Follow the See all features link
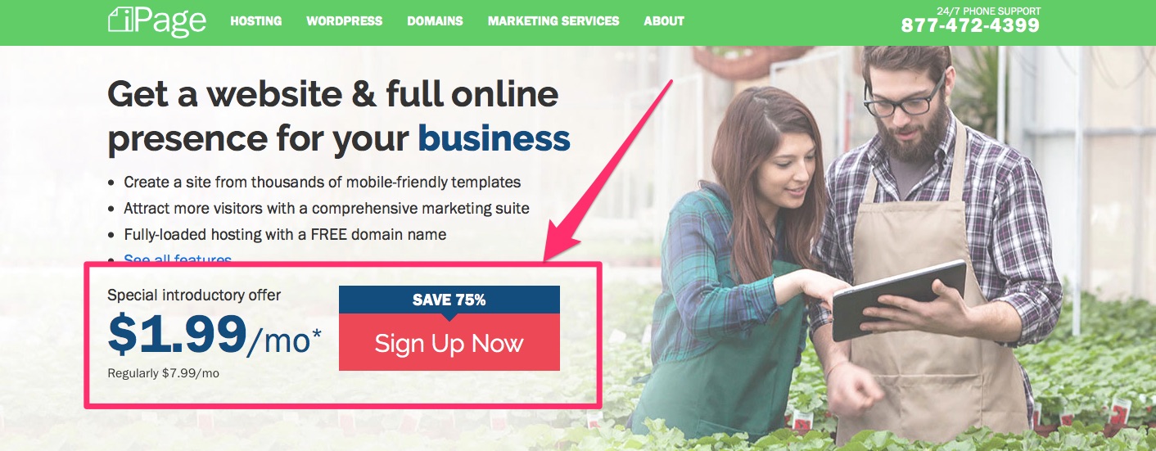The image size is (1156, 451). click(178, 259)
